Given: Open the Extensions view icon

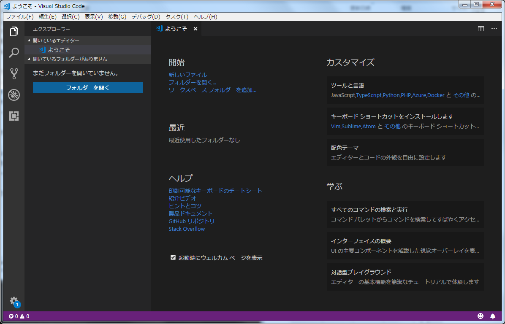Looking at the screenshot, I should [x=14, y=116].
